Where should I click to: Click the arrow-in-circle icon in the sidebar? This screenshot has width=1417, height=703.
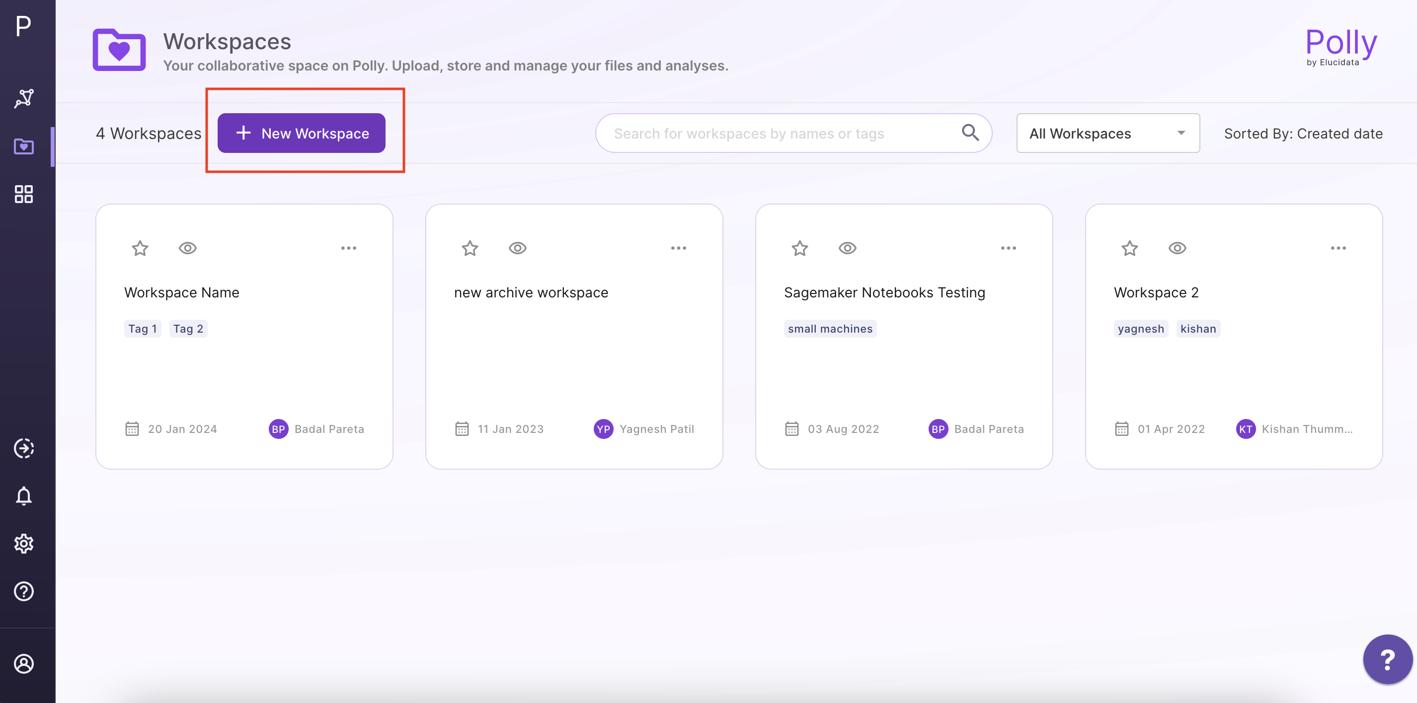point(24,448)
